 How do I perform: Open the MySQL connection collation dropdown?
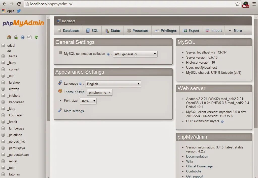click(135, 54)
